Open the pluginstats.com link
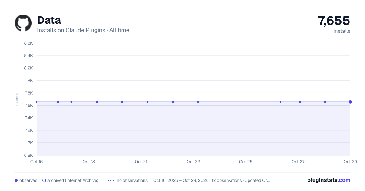365x191 pixels. pyautogui.click(x=328, y=180)
